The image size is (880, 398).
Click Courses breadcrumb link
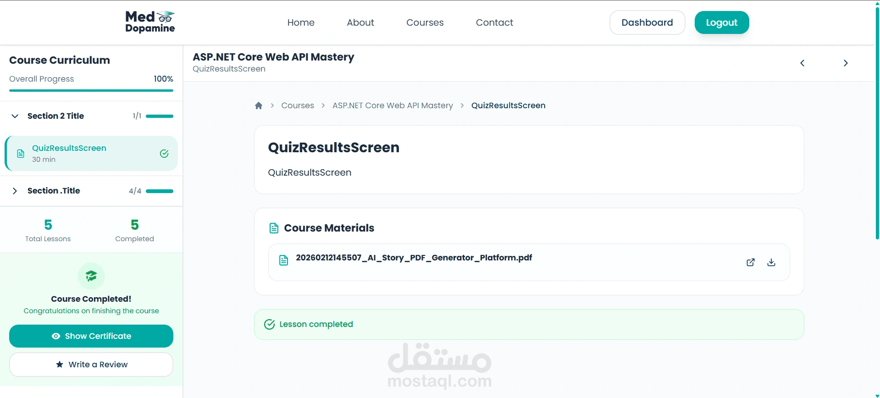[298, 105]
